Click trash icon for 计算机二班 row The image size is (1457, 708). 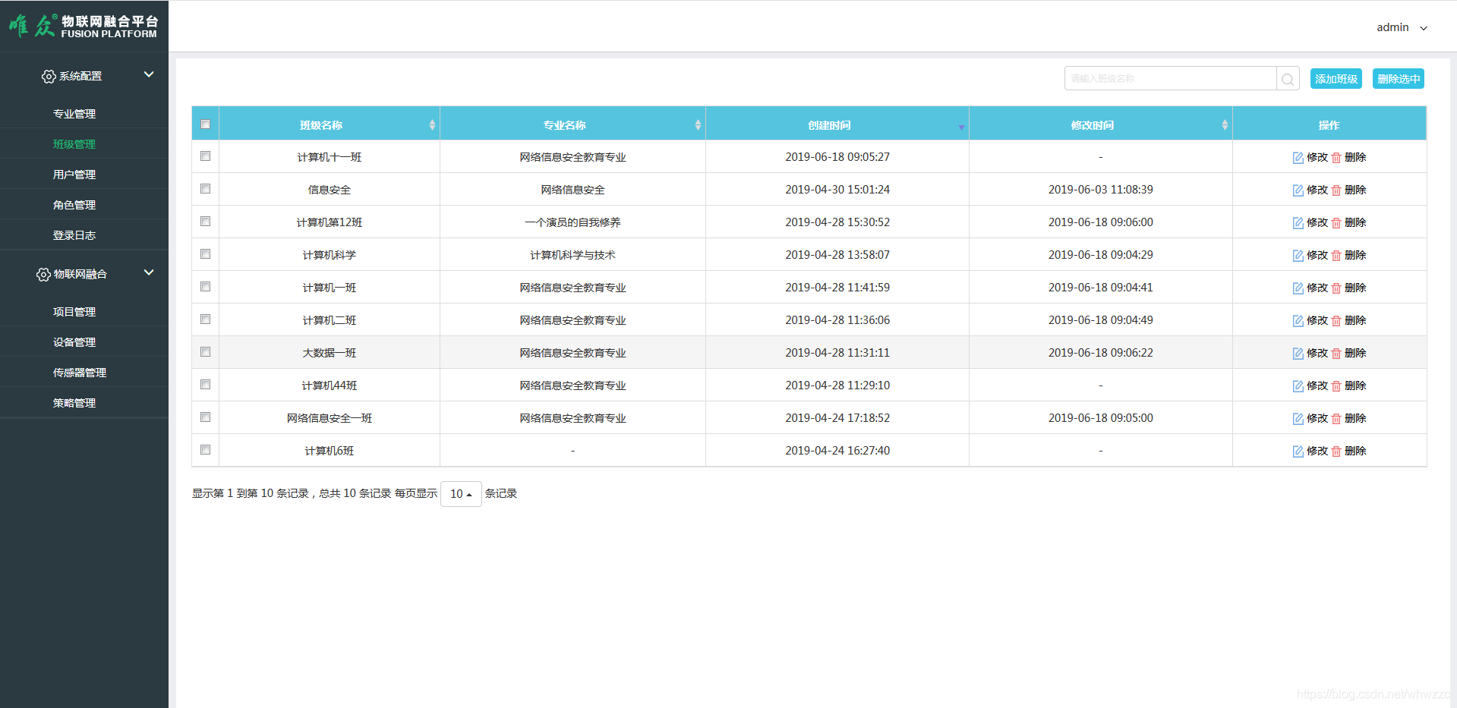coord(1336,321)
